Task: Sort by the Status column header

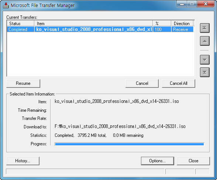Action: 21,23
